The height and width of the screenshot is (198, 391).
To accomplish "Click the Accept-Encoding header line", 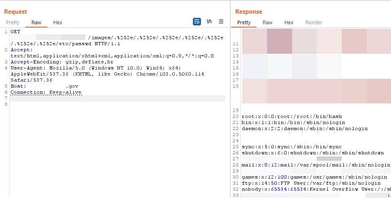I will point(62,62).
